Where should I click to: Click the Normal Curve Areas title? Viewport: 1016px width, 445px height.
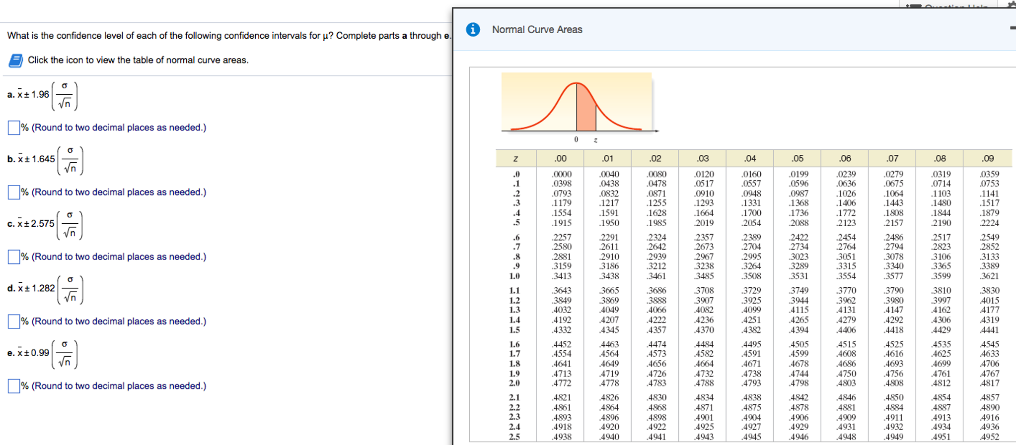[x=537, y=30]
